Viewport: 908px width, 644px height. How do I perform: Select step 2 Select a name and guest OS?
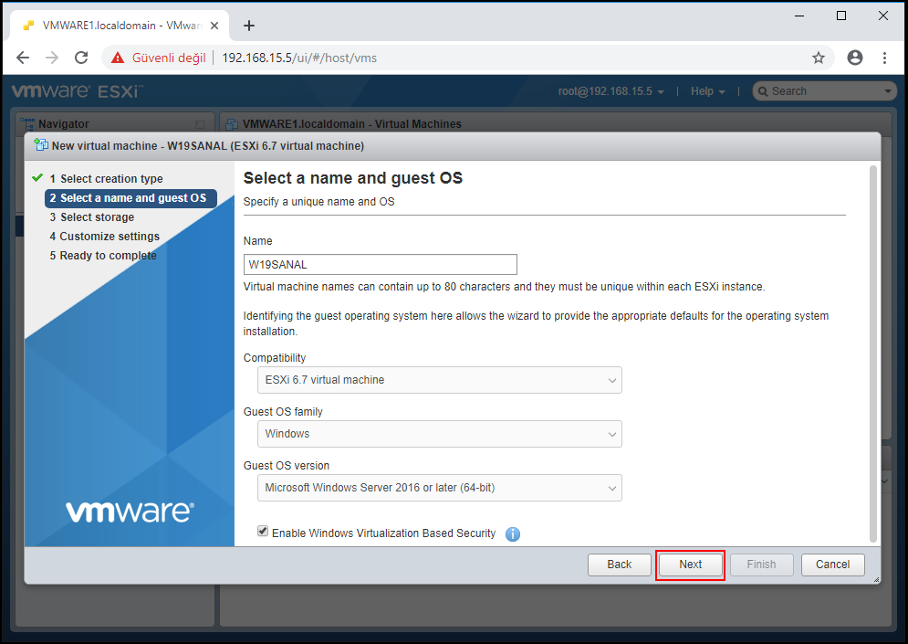click(x=130, y=198)
